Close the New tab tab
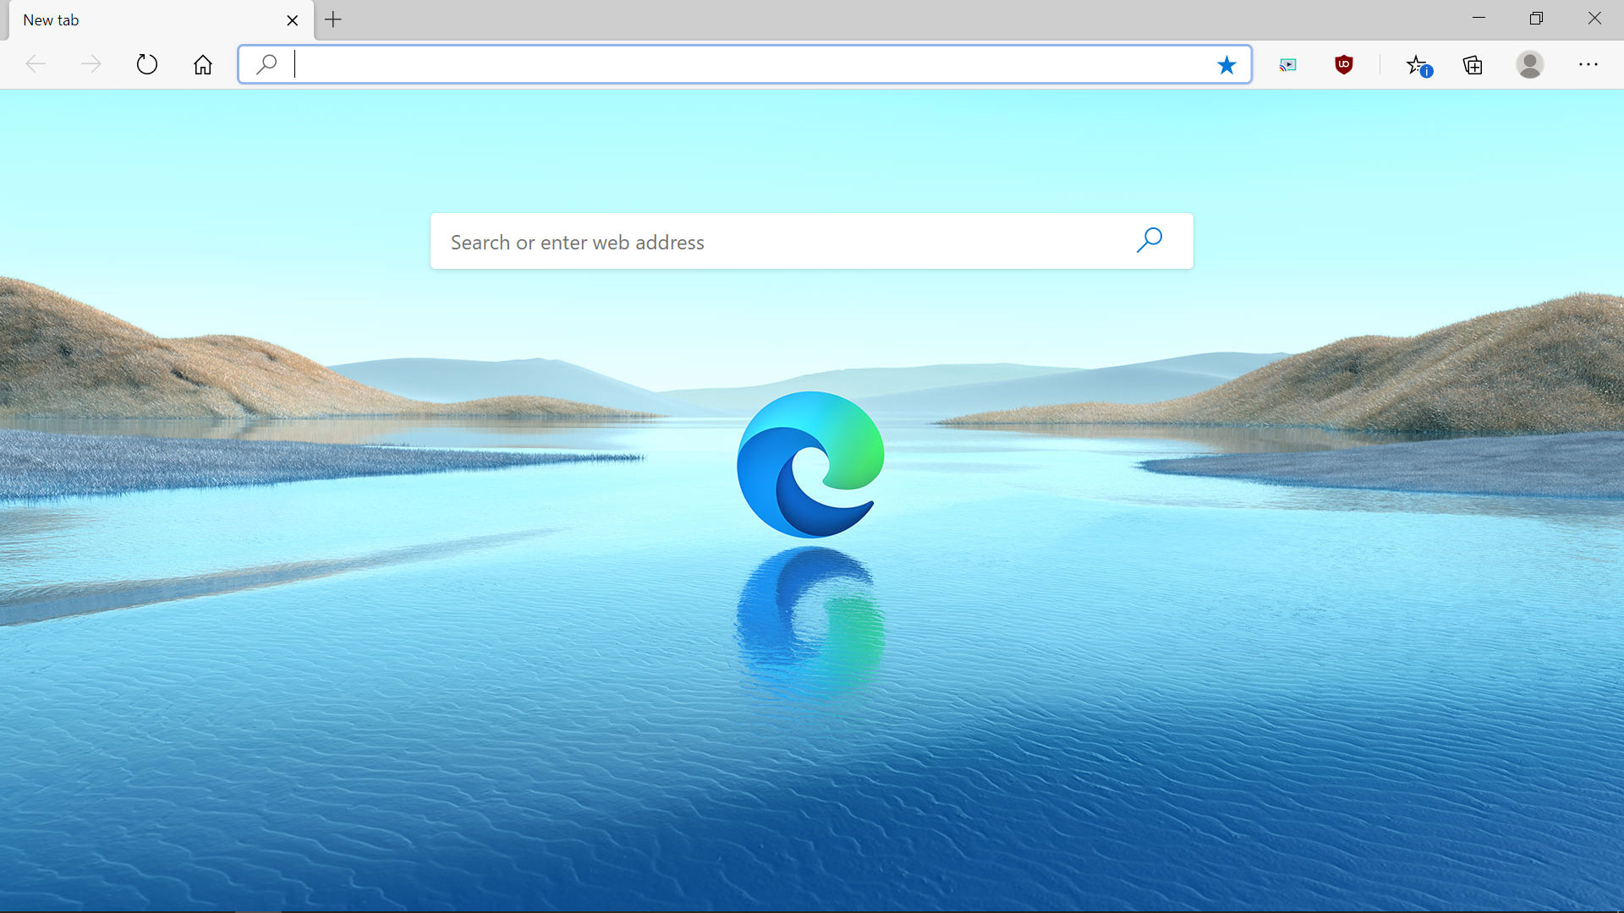 pos(293,20)
